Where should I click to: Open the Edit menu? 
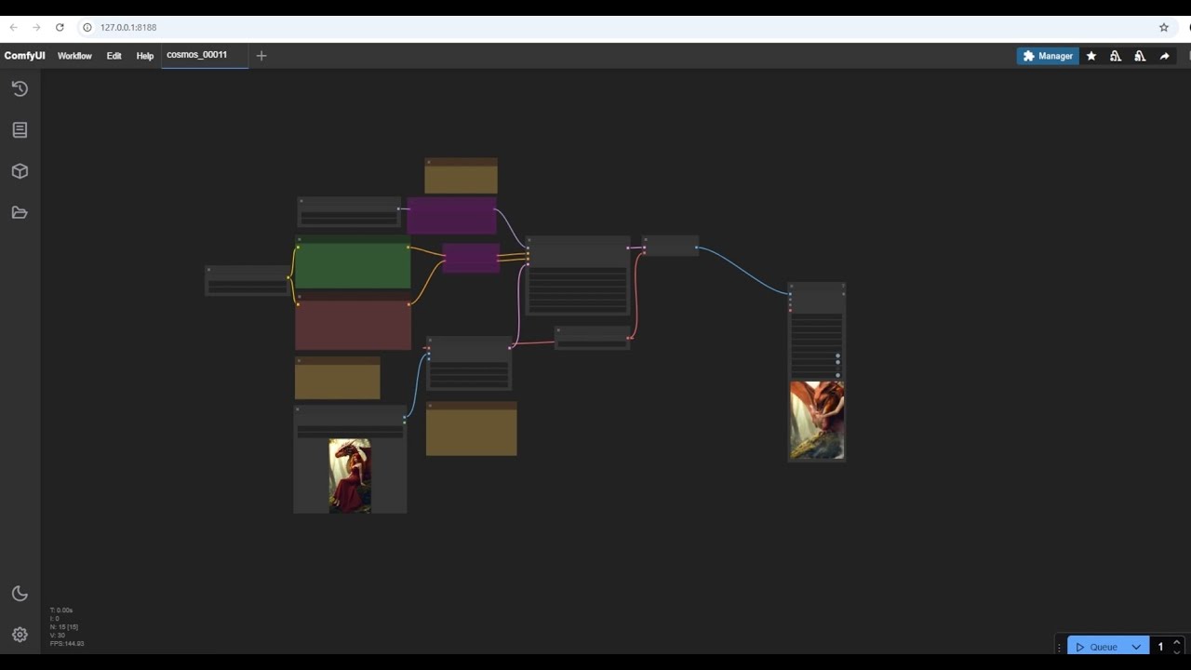point(114,56)
